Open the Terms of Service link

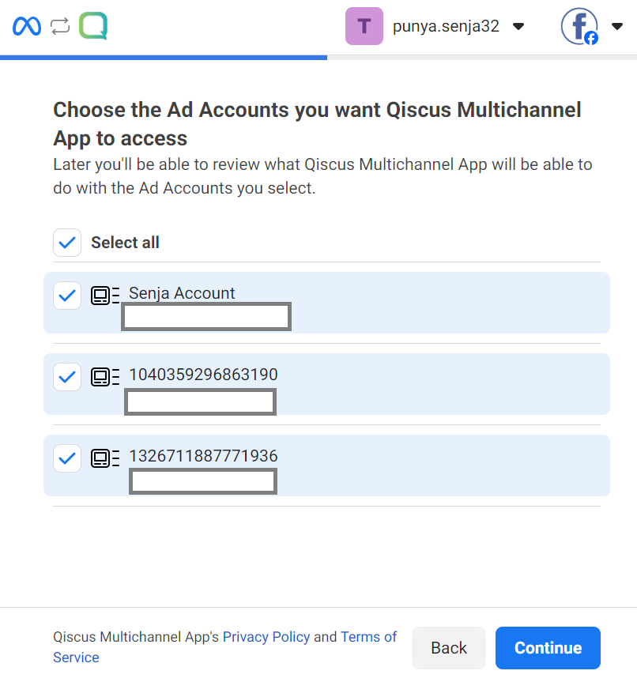(x=225, y=646)
